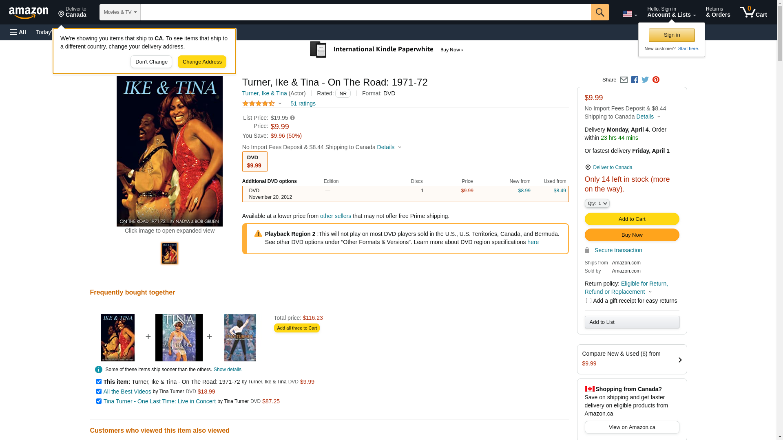Screen dimensions: 783x440
Task: Share product on Facebook
Action: [x=635, y=80]
